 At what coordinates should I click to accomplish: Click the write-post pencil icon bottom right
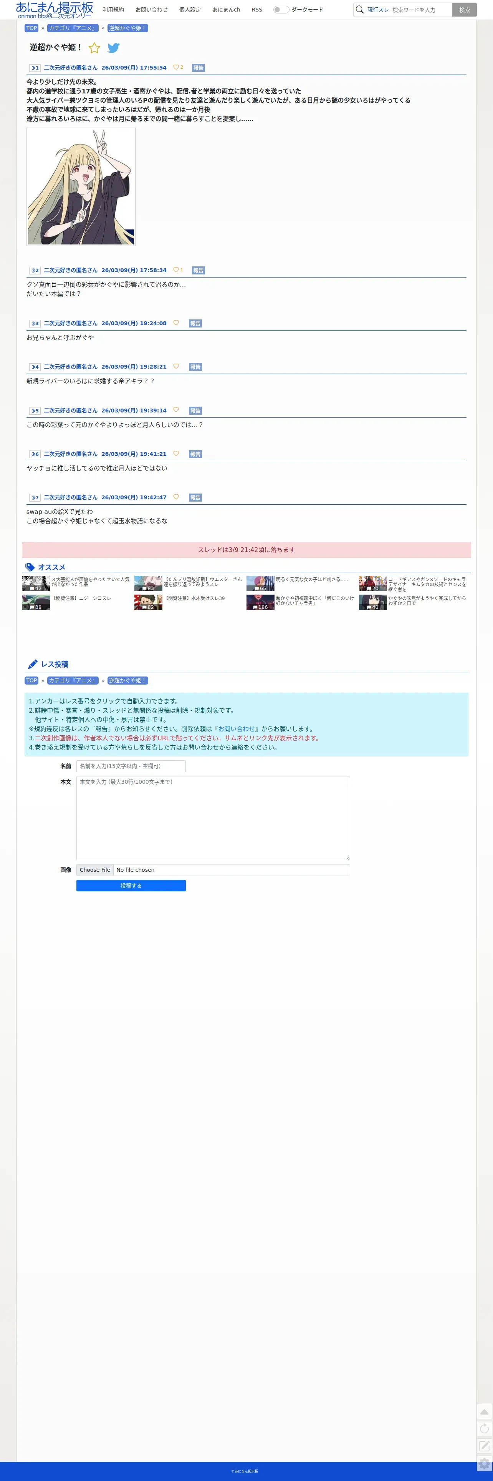(x=485, y=1446)
